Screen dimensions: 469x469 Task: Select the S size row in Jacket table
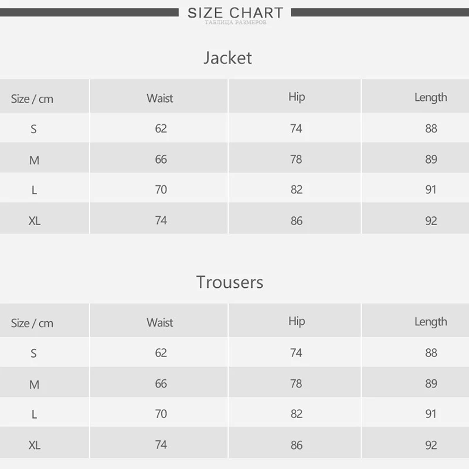pos(33,128)
